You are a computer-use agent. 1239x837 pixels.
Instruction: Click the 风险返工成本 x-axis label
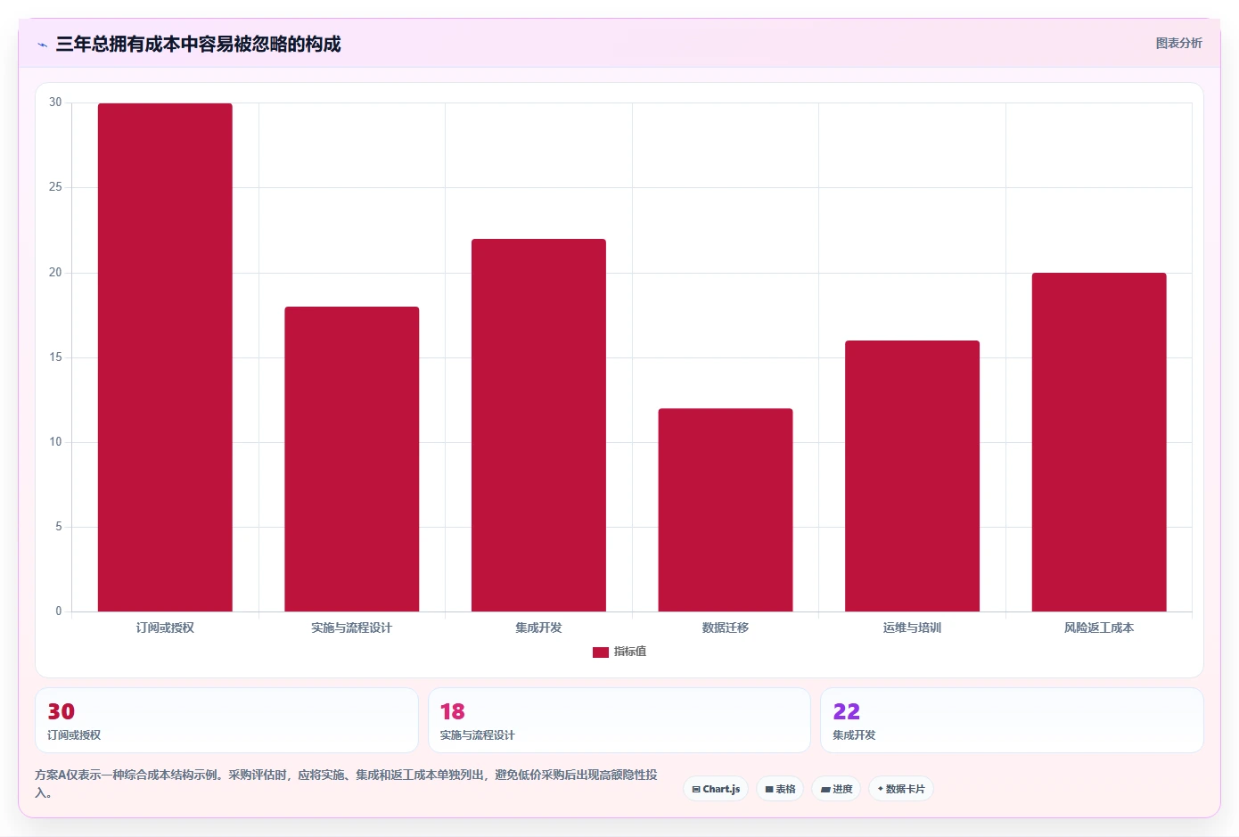tap(1099, 628)
